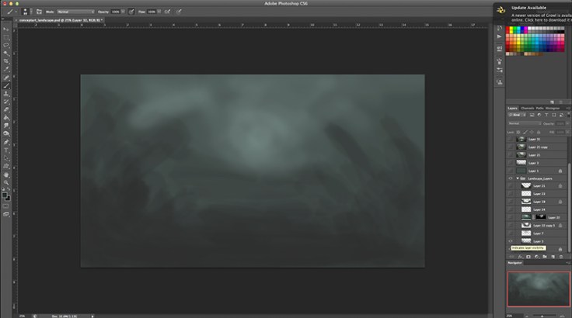Select the Pen tool
This screenshot has height=318, width=572.
(x=6, y=142)
